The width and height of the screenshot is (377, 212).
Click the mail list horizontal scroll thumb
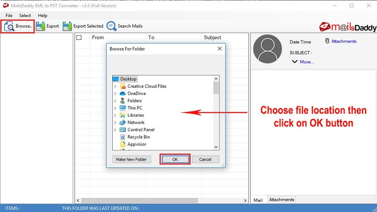[139, 201]
